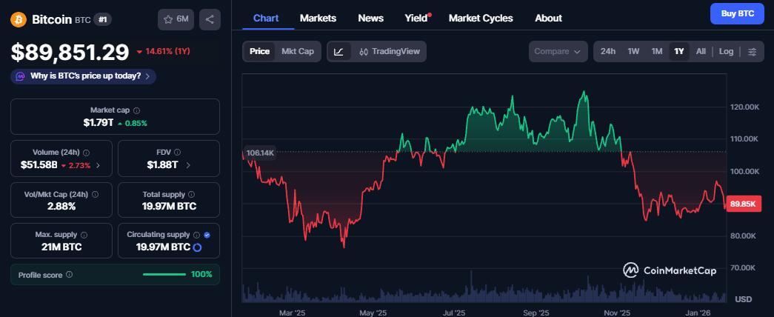This screenshot has height=317, width=774.
Task: Click the Profile score info icon
Action: point(69,275)
